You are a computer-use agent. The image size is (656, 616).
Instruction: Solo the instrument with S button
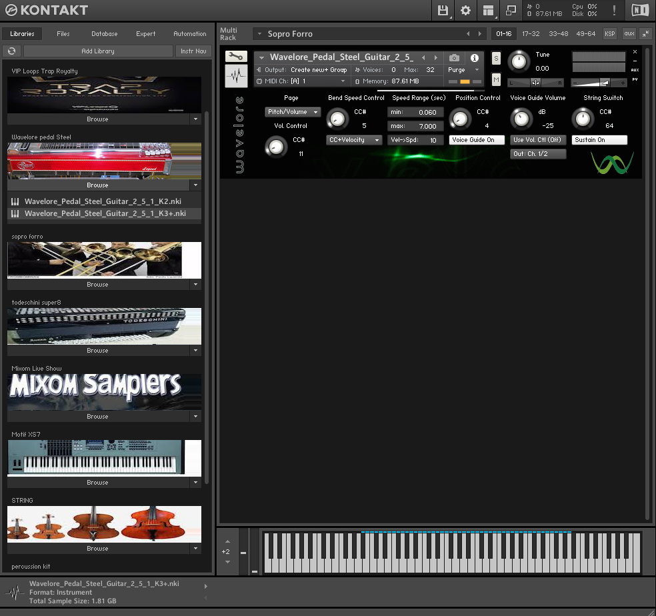(496, 58)
